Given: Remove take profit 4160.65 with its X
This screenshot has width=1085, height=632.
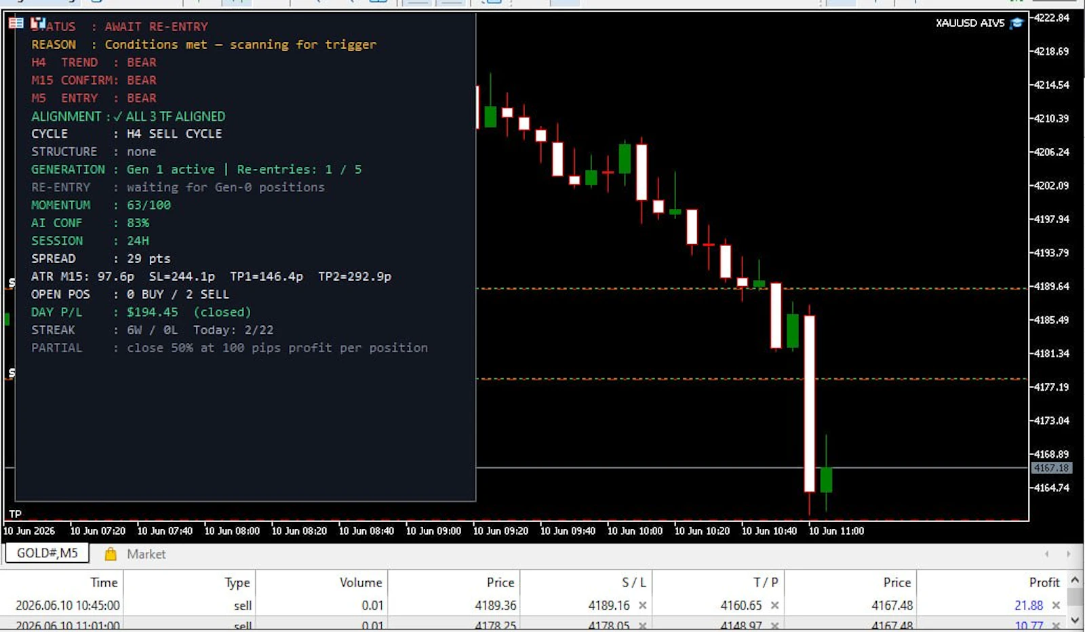Looking at the screenshot, I should tap(774, 605).
